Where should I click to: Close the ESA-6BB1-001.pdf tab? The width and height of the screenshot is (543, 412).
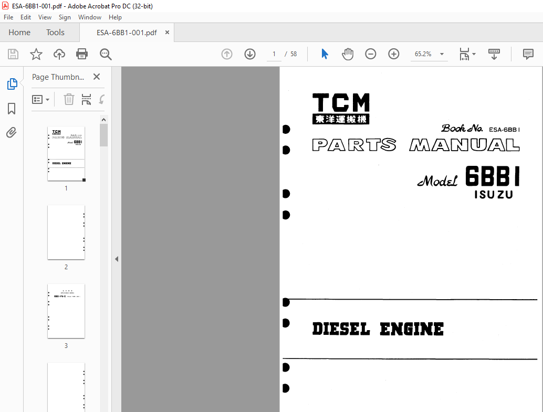pyautogui.click(x=168, y=32)
